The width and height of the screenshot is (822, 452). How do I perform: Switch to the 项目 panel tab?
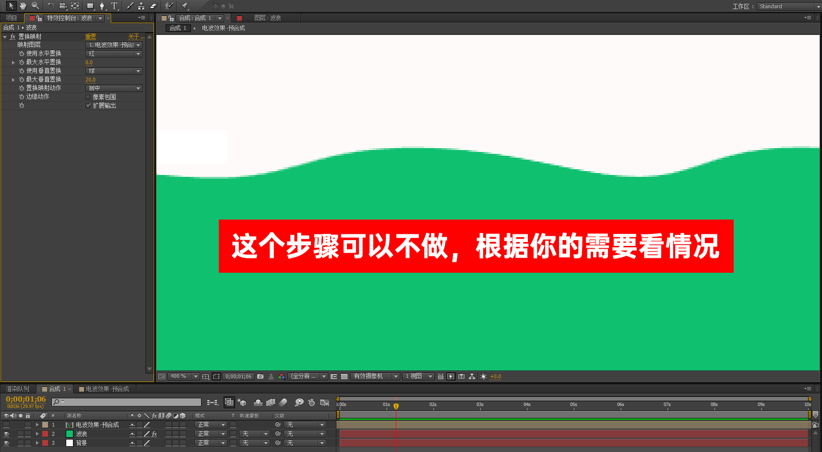tap(12, 18)
